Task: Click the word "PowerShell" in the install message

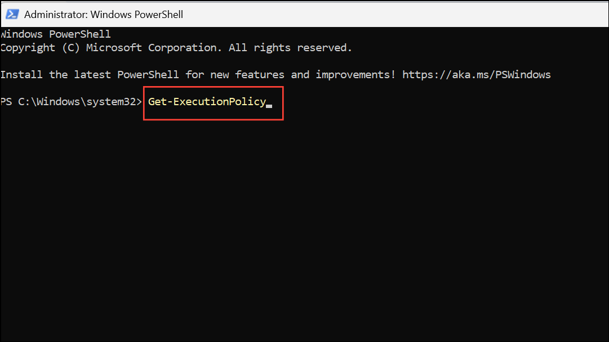Action: [148, 74]
